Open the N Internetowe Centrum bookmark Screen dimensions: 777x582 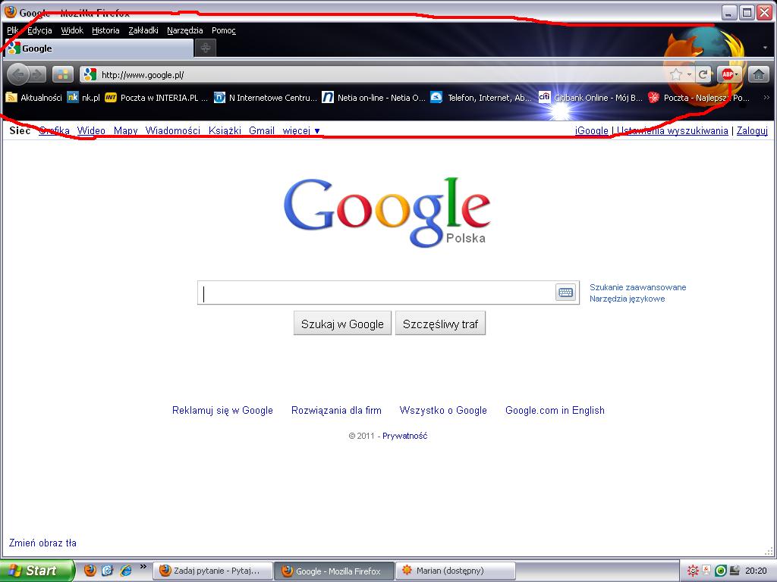pos(265,98)
